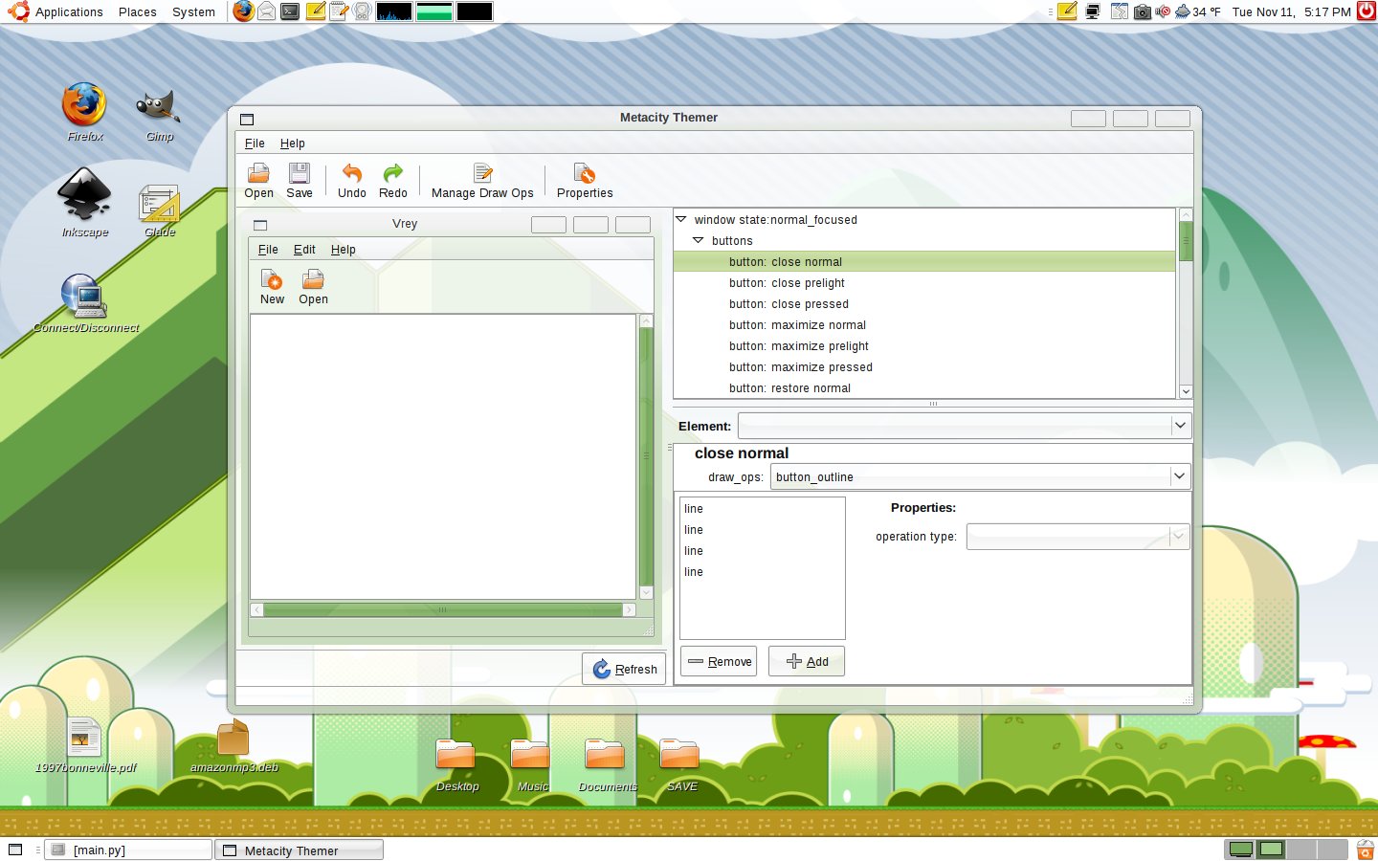Switch to the [main.py] taskbar window
Screen dimensions: 1378x861
128,850
